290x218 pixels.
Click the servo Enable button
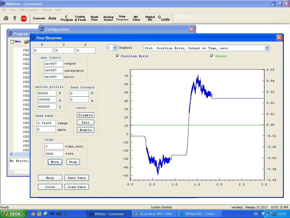(x=86, y=130)
